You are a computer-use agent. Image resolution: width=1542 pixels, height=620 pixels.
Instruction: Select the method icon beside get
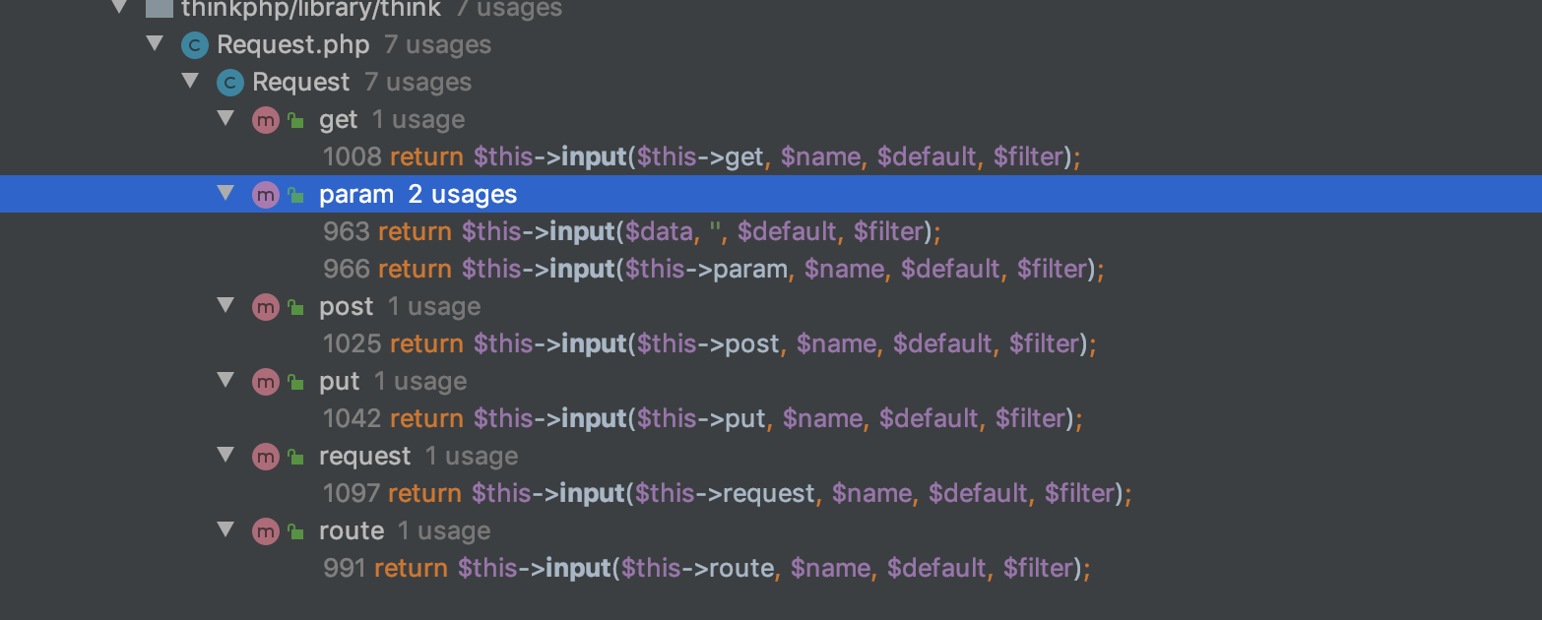[265, 119]
